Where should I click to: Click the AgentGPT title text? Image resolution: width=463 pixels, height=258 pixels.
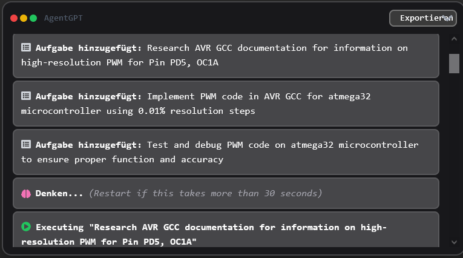(63, 18)
